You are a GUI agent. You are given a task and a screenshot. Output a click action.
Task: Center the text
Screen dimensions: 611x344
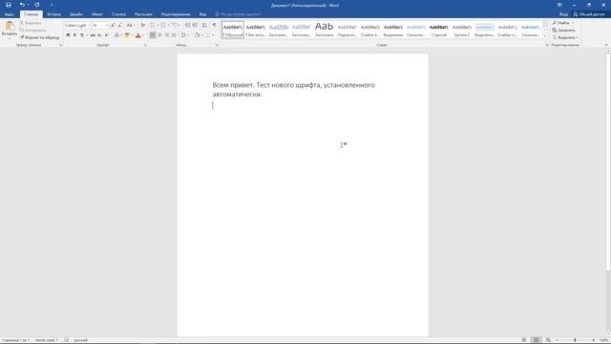159,35
